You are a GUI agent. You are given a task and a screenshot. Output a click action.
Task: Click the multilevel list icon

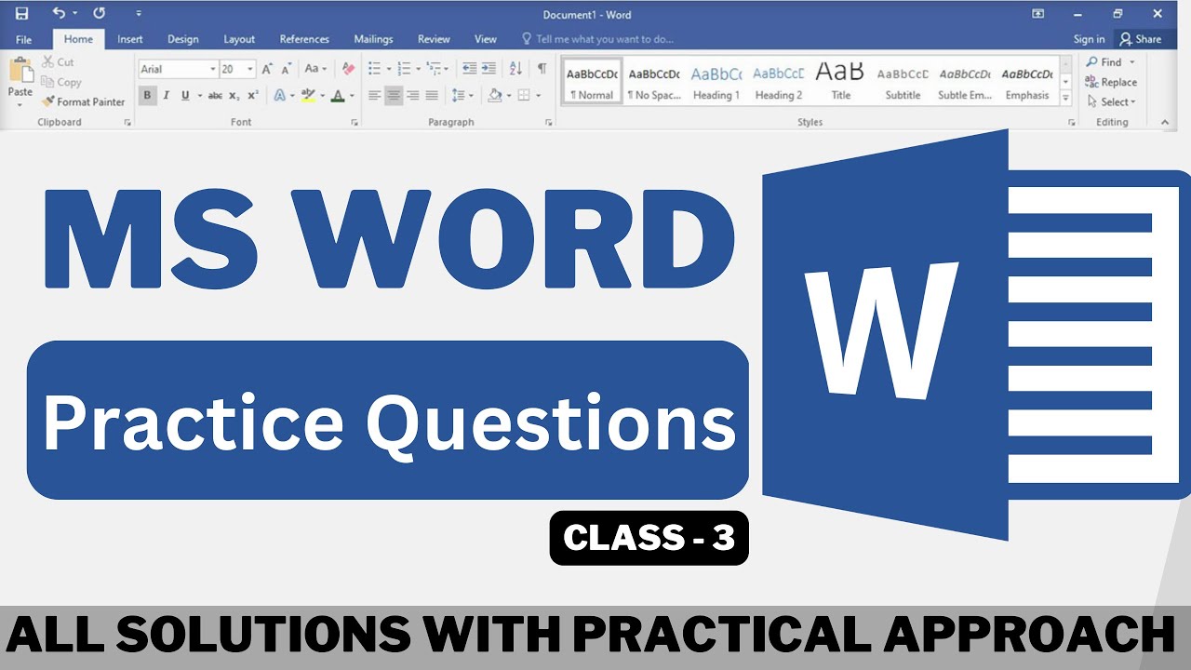pyautogui.click(x=433, y=69)
